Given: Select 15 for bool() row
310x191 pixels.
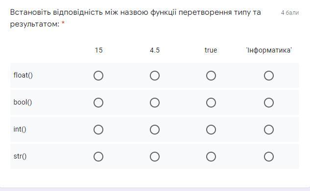Looking at the screenshot, I should 98,103.
